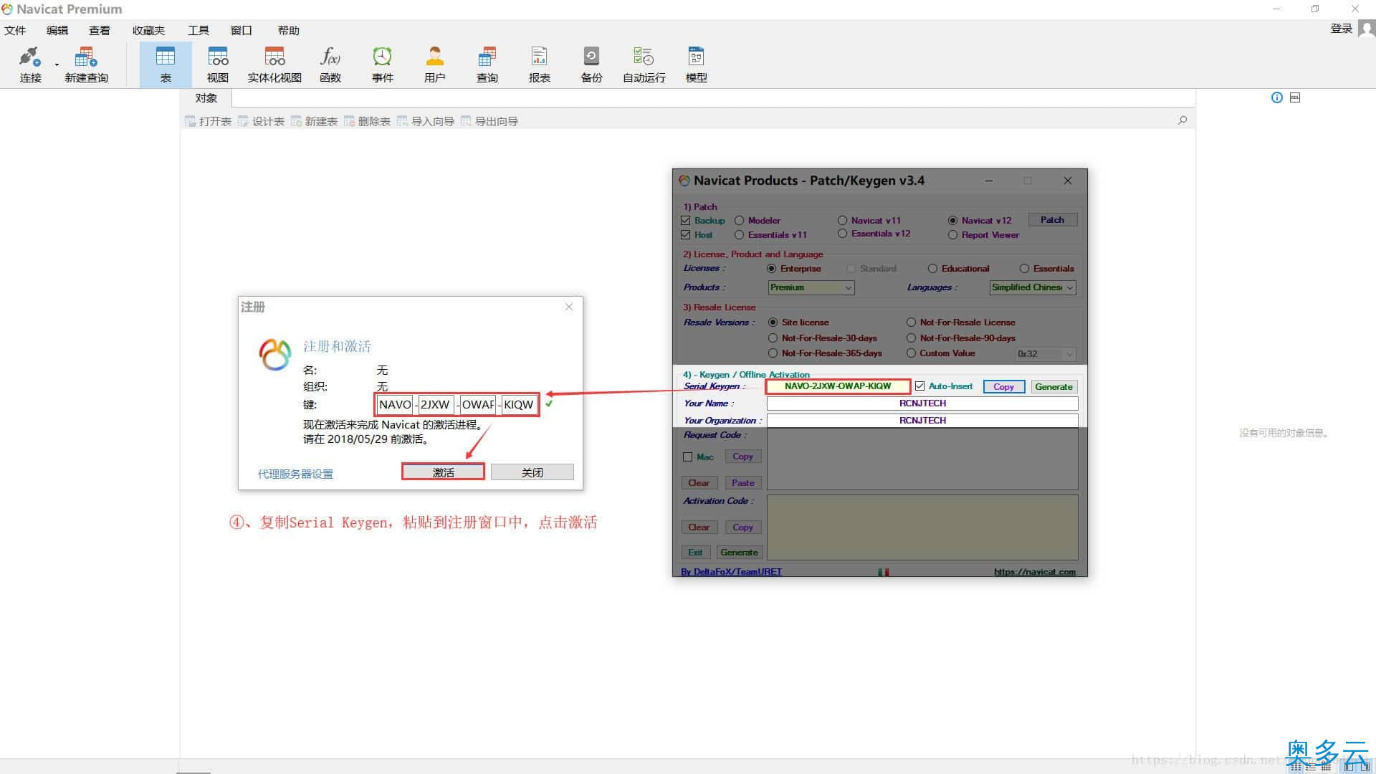Open the 收藏夹 favorites menu
This screenshot has height=774, width=1376.
pos(148,30)
